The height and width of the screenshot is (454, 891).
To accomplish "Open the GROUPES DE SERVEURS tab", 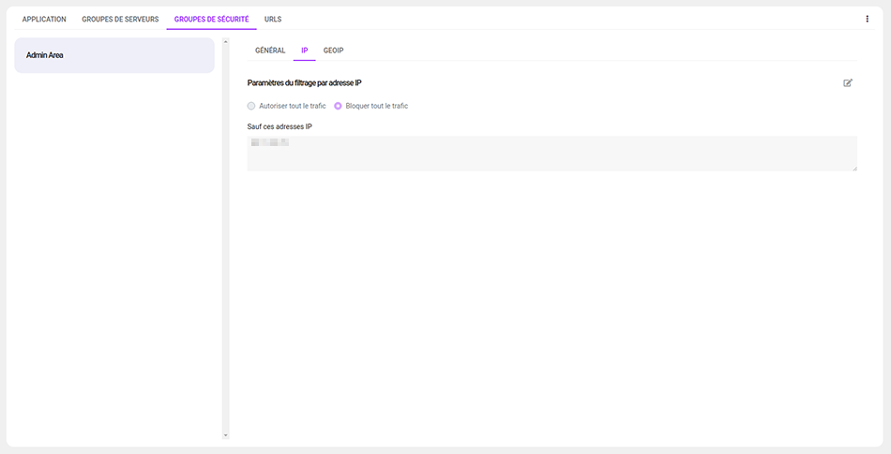I will [x=120, y=19].
